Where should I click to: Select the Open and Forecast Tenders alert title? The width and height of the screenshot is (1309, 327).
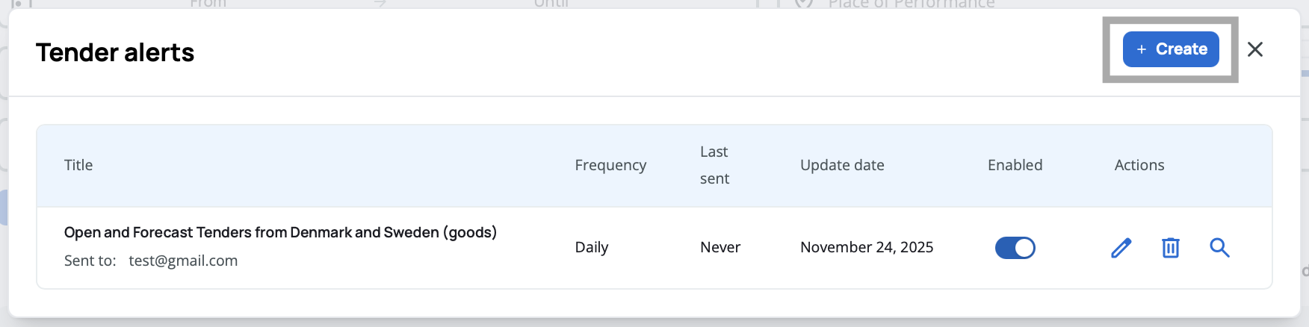coord(280,232)
